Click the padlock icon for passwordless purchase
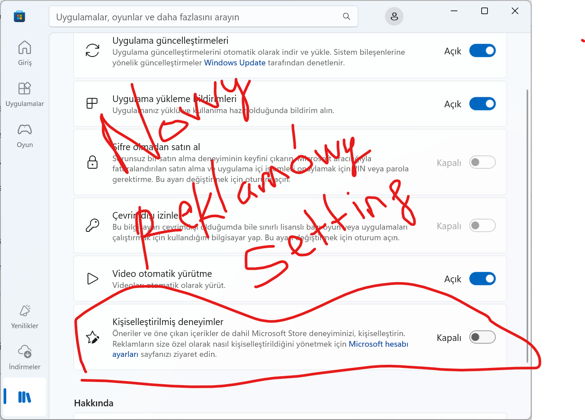Screen dimensions: 585x420 coord(92,162)
